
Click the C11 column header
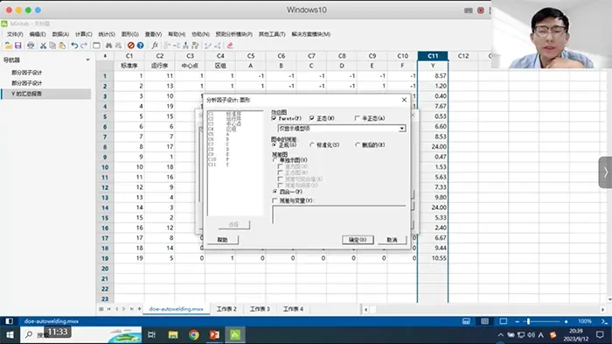coord(433,56)
